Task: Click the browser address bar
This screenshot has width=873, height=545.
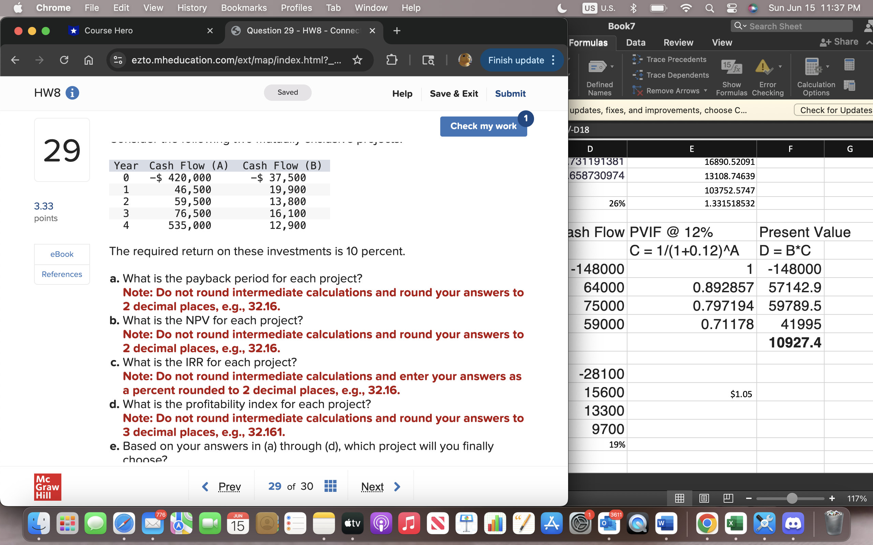Action: tap(237, 60)
